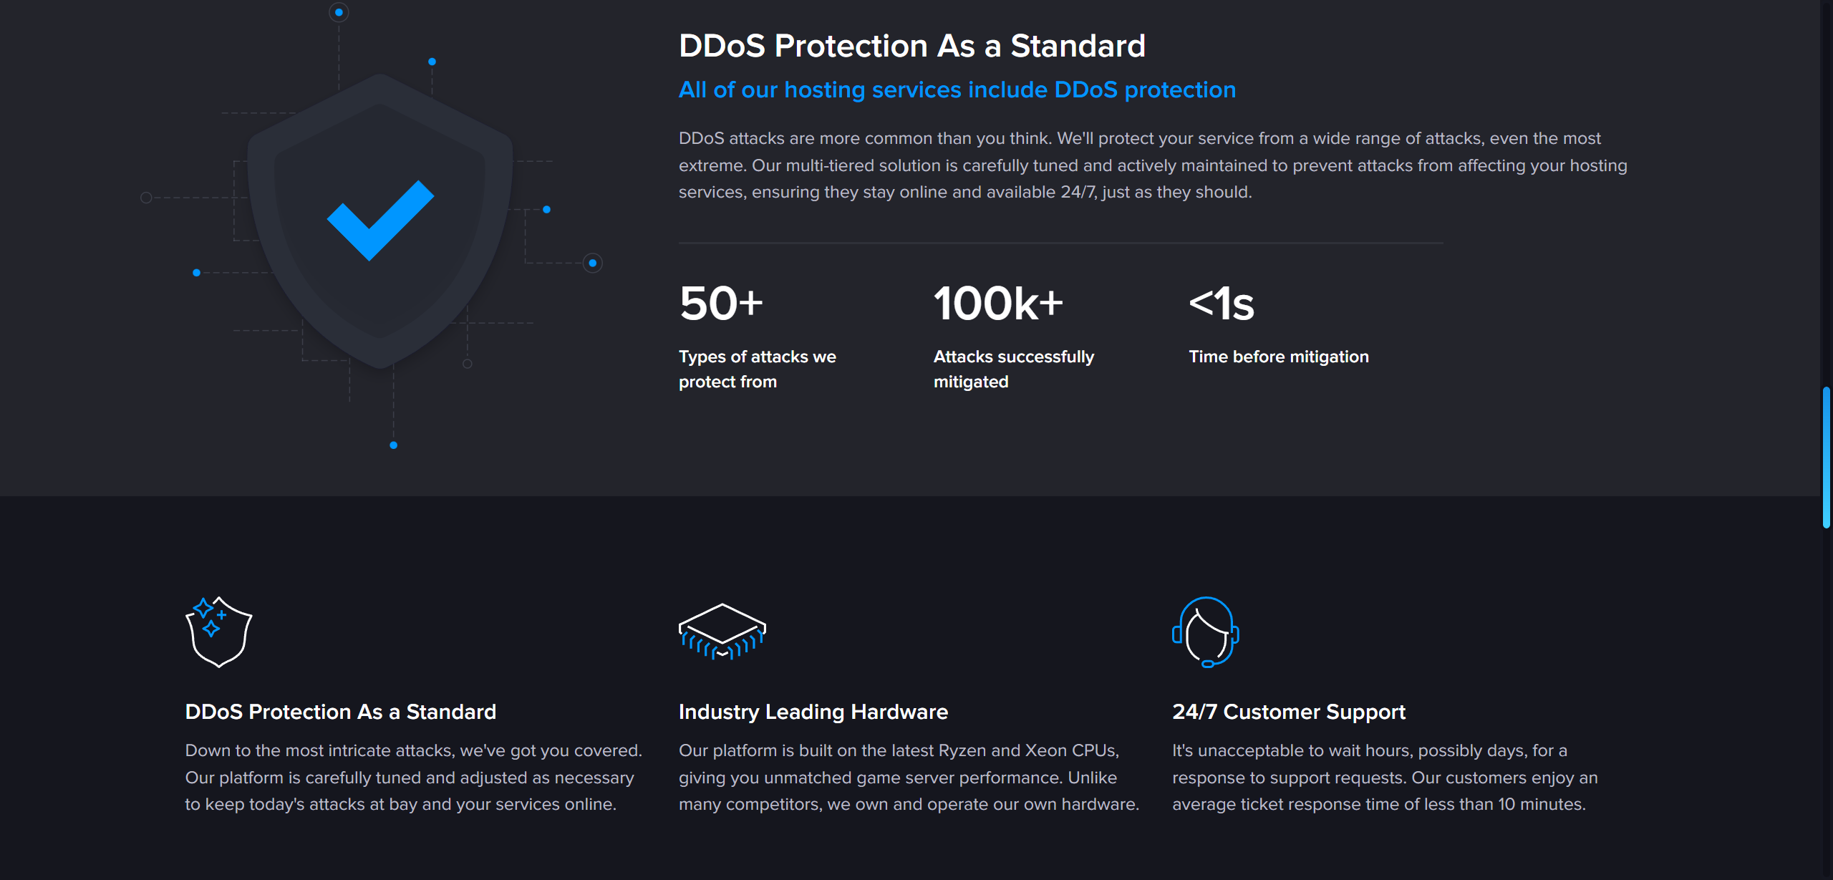Click 'Time before mitigation' label

pyautogui.click(x=1278, y=357)
